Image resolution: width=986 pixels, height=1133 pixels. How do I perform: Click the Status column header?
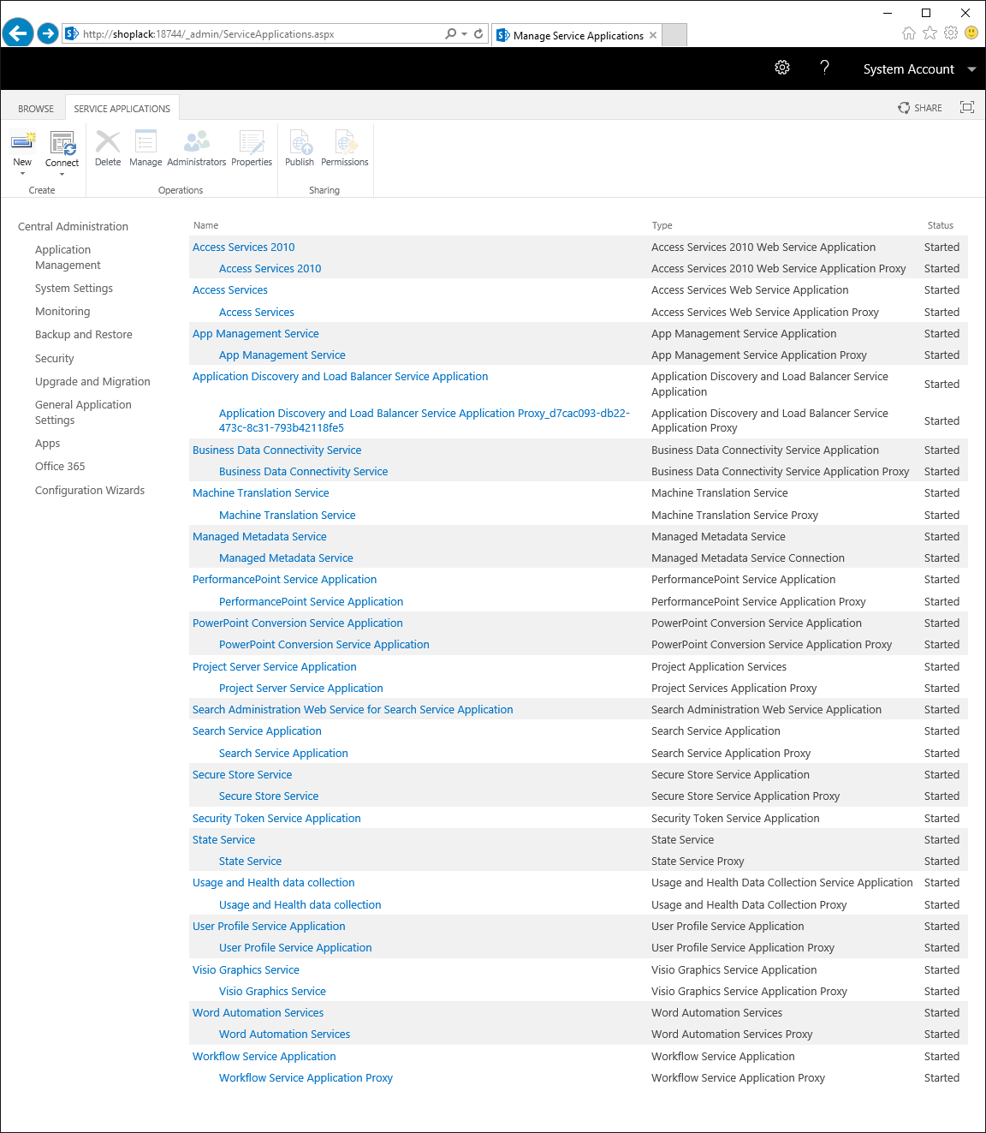[940, 225]
